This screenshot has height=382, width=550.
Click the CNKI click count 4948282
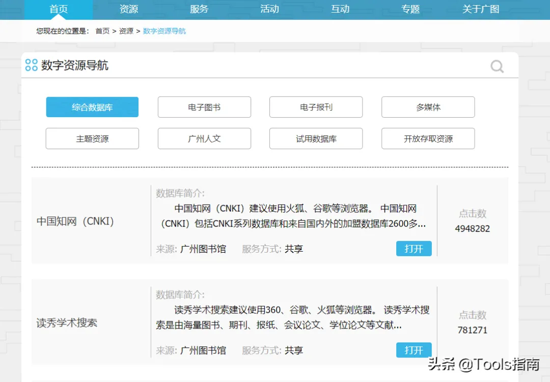point(472,229)
